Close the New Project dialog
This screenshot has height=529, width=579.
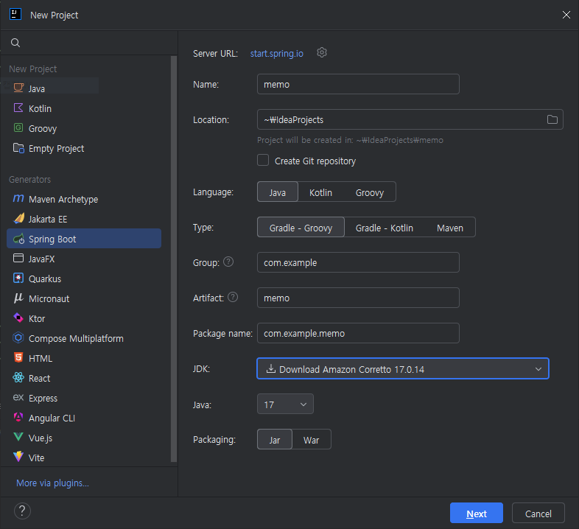click(x=566, y=15)
